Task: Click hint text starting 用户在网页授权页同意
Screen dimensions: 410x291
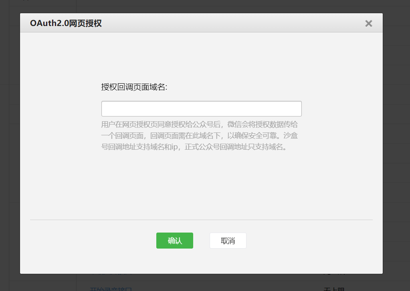Action: pyautogui.click(x=200, y=136)
